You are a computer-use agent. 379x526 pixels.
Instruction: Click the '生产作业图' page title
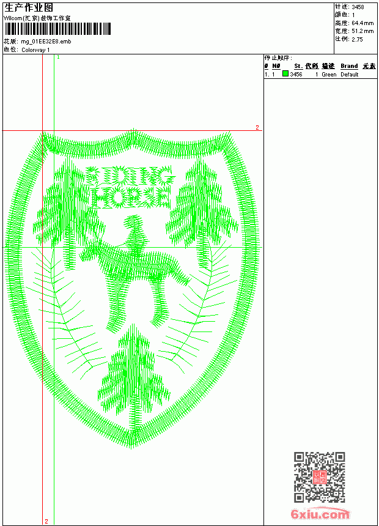click(x=29, y=8)
